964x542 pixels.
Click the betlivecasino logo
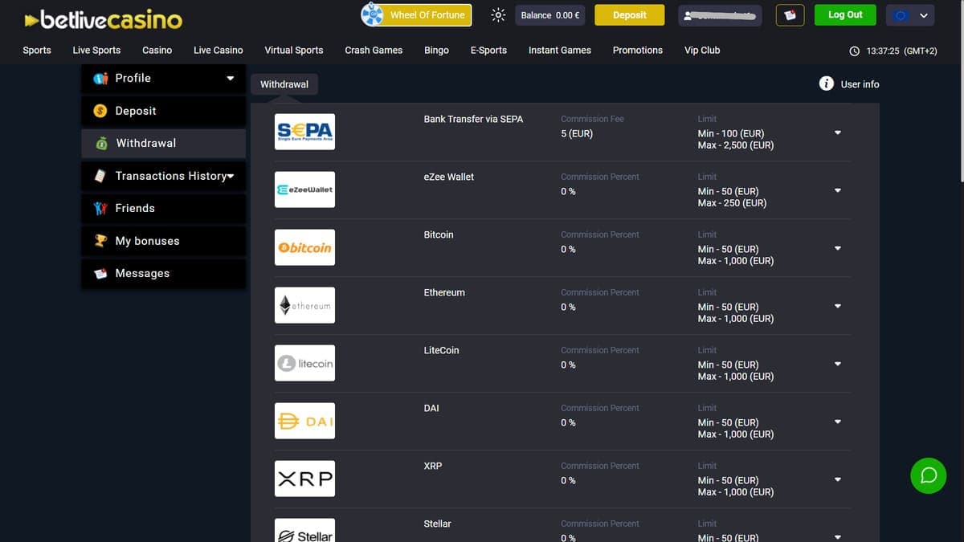tap(104, 19)
